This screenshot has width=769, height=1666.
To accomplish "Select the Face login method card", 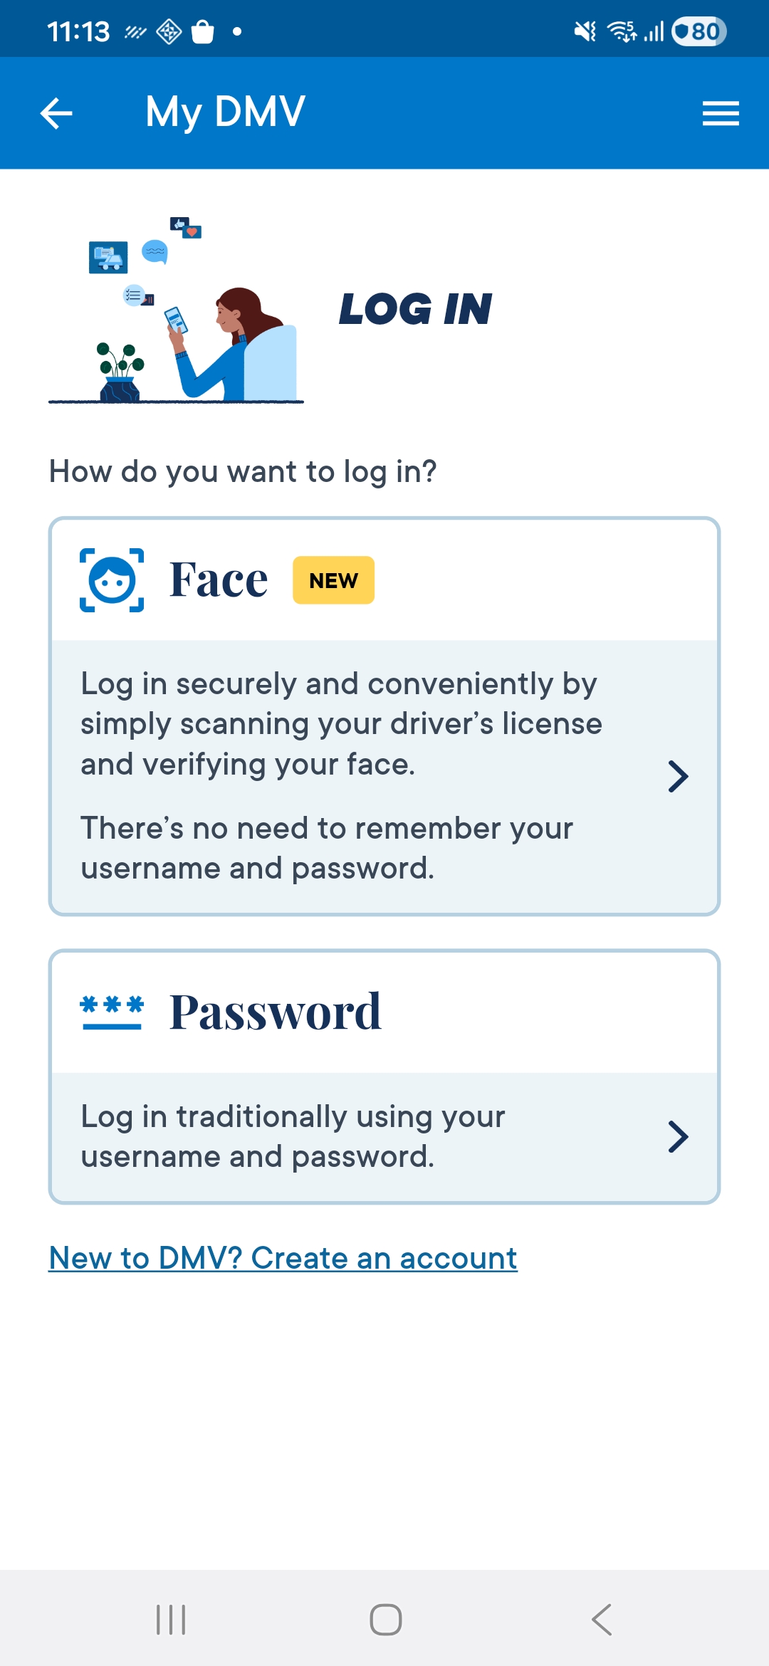I will [384, 716].
